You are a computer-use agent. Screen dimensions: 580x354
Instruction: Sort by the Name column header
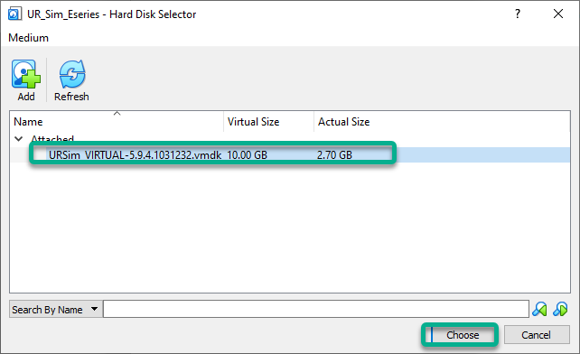pos(117,121)
